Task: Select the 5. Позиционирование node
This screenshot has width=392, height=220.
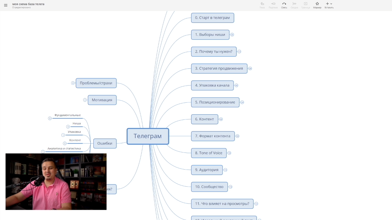Action: [x=215, y=102]
